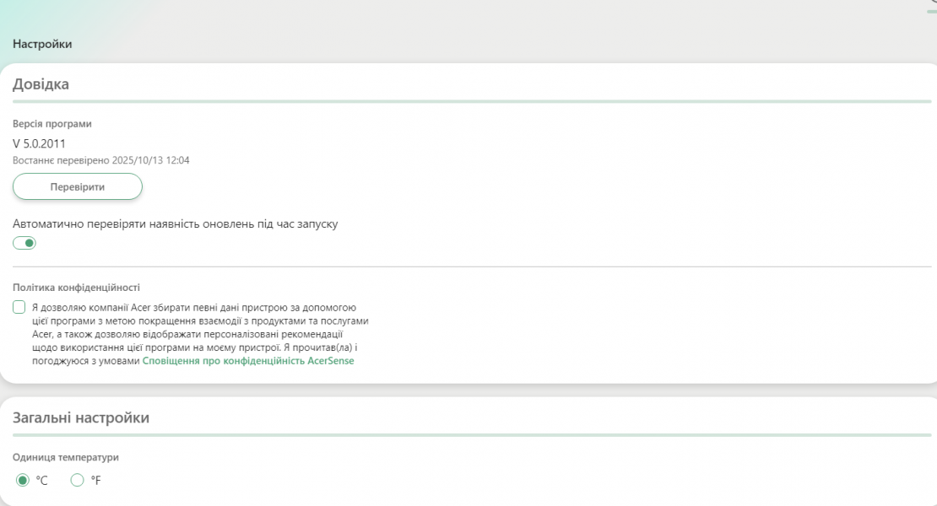937x506 pixels.
Task: Click the Одиниця температури label
Action: click(66, 457)
